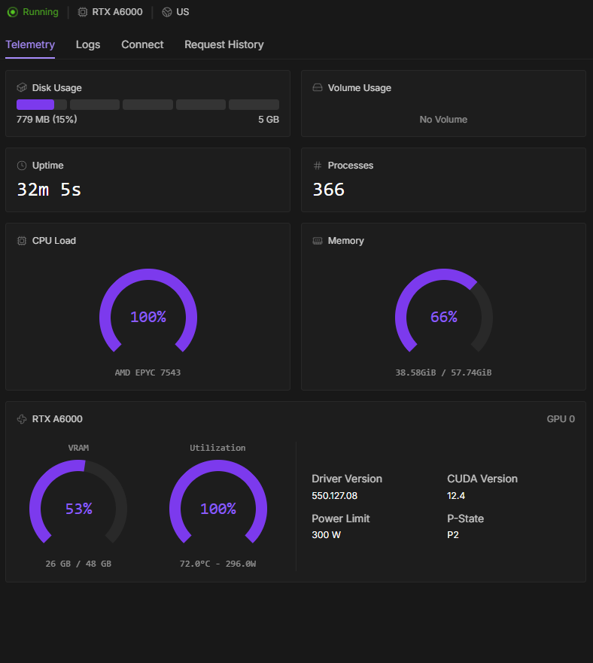Click the CPU Load 100% gauge
This screenshot has height=663, width=593.
point(148,311)
